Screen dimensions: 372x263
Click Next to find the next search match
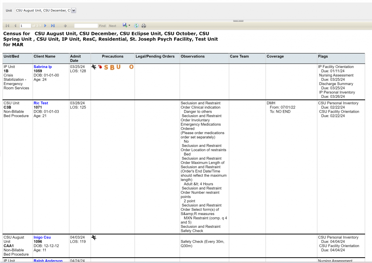[113, 25]
